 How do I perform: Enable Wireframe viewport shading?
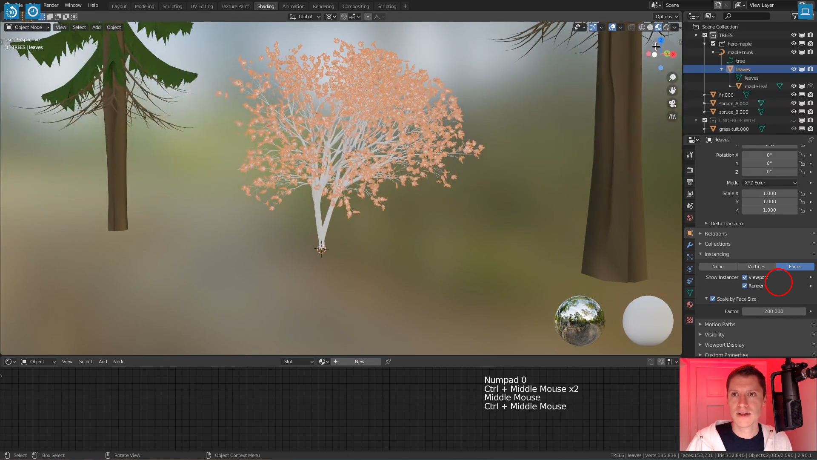(642, 27)
